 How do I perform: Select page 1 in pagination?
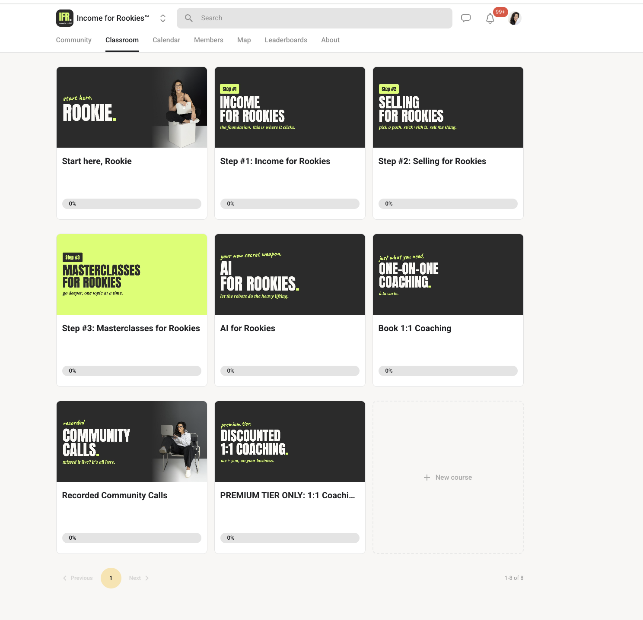click(x=111, y=578)
